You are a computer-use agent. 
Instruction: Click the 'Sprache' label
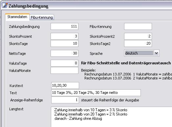point(96,53)
